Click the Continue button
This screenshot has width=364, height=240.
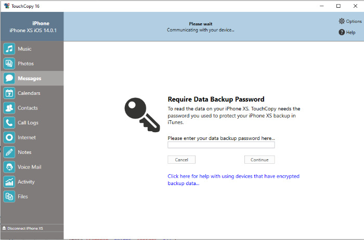[259, 160]
